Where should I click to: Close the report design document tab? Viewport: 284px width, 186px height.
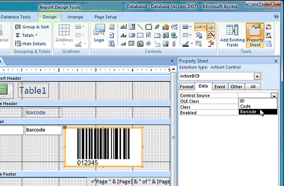[x=172, y=61]
